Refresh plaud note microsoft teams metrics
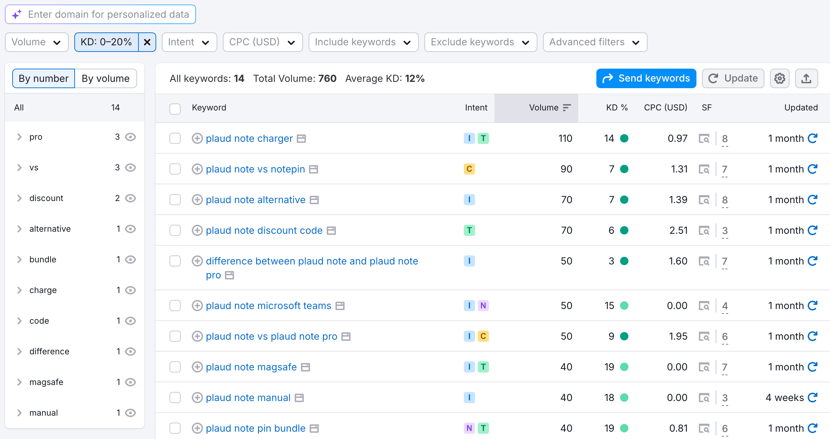The image size is (830, 439). [x=813, y=306]
